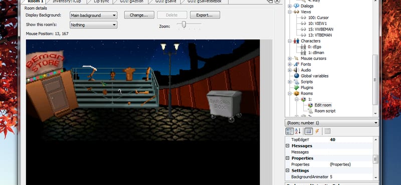Click the Messages property row
The image size is (401, 185).
329,152
